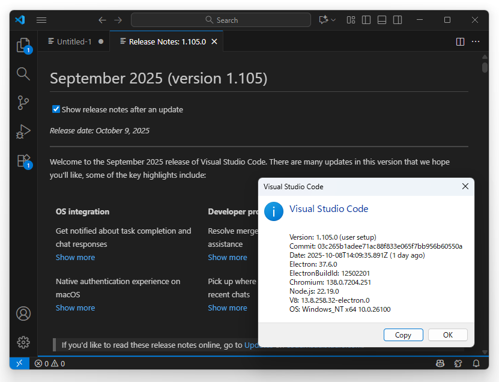Click the notifications bell in the status bar
This screenshot has height=382, width=499.
[475, 363]
